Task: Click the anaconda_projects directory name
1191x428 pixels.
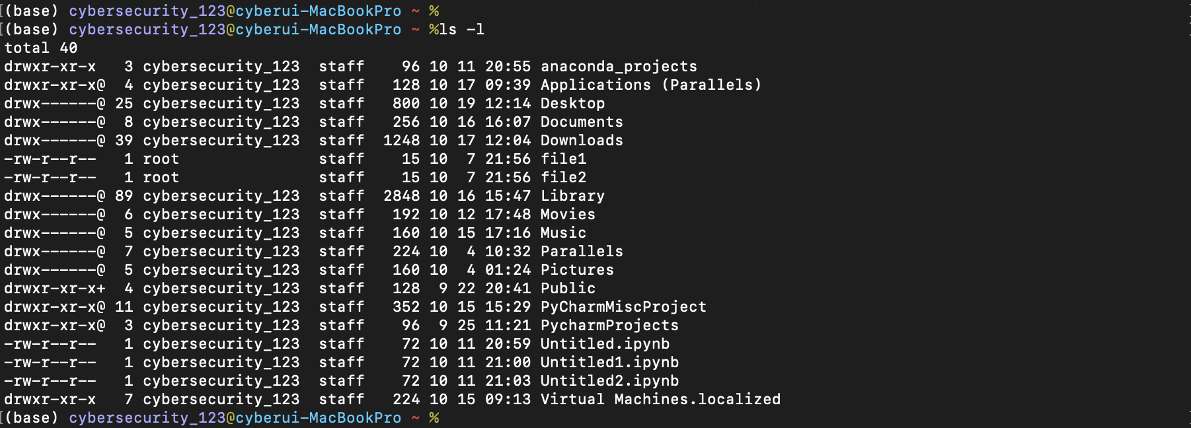Action: (x=619, y=67)
